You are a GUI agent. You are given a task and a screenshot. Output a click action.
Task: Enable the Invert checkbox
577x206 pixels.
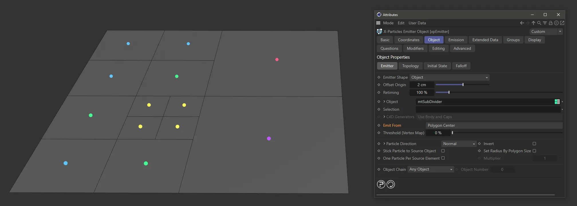[534, 144]
